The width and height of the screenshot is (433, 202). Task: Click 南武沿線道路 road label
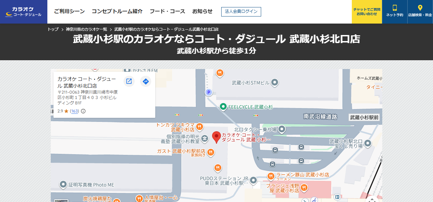(x=320, y=117)
